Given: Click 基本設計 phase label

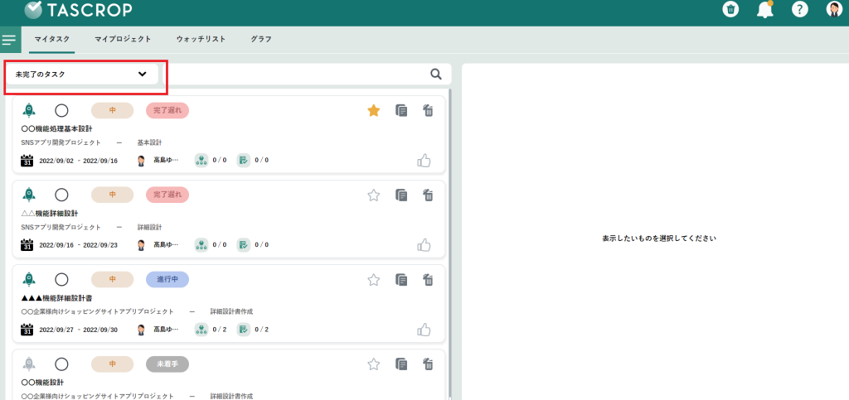Looking at the screenshot, I should tap(150, 142).
